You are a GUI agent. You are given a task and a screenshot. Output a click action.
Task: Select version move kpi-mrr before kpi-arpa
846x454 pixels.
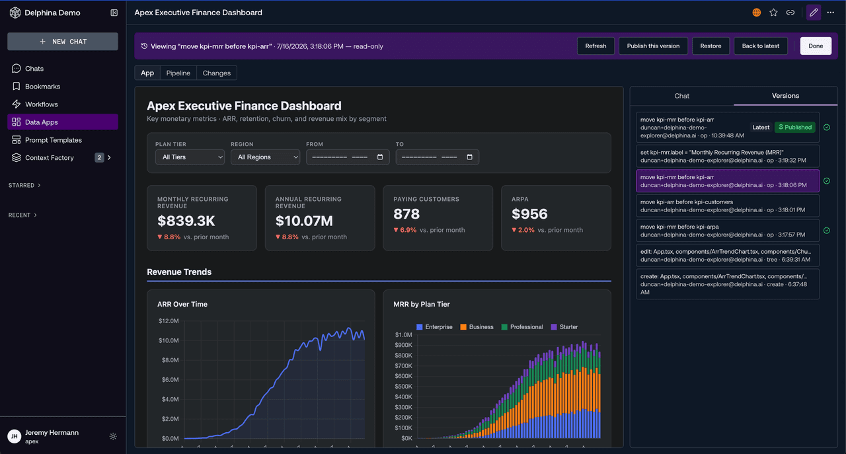(728, 231)
